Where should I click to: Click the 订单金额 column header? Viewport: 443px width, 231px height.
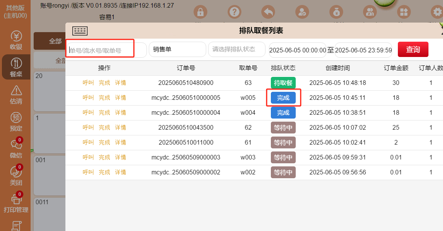point(396,68)
